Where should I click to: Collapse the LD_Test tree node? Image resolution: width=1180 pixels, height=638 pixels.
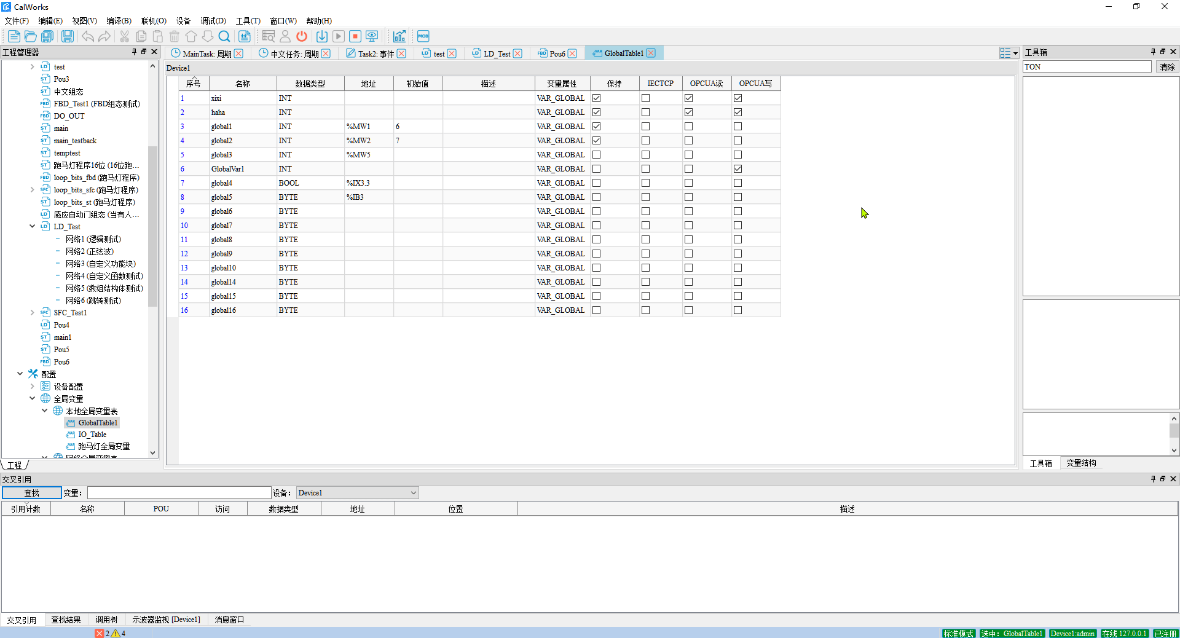(33, 226)
